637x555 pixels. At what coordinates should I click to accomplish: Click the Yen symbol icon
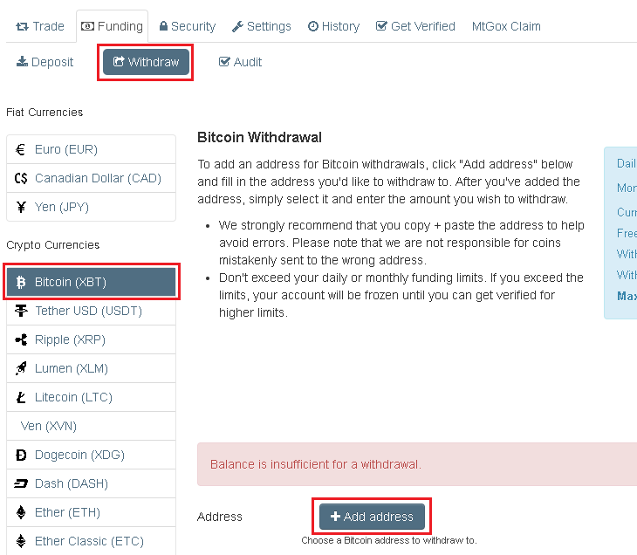pyautogui.click(x=21, y=207)
